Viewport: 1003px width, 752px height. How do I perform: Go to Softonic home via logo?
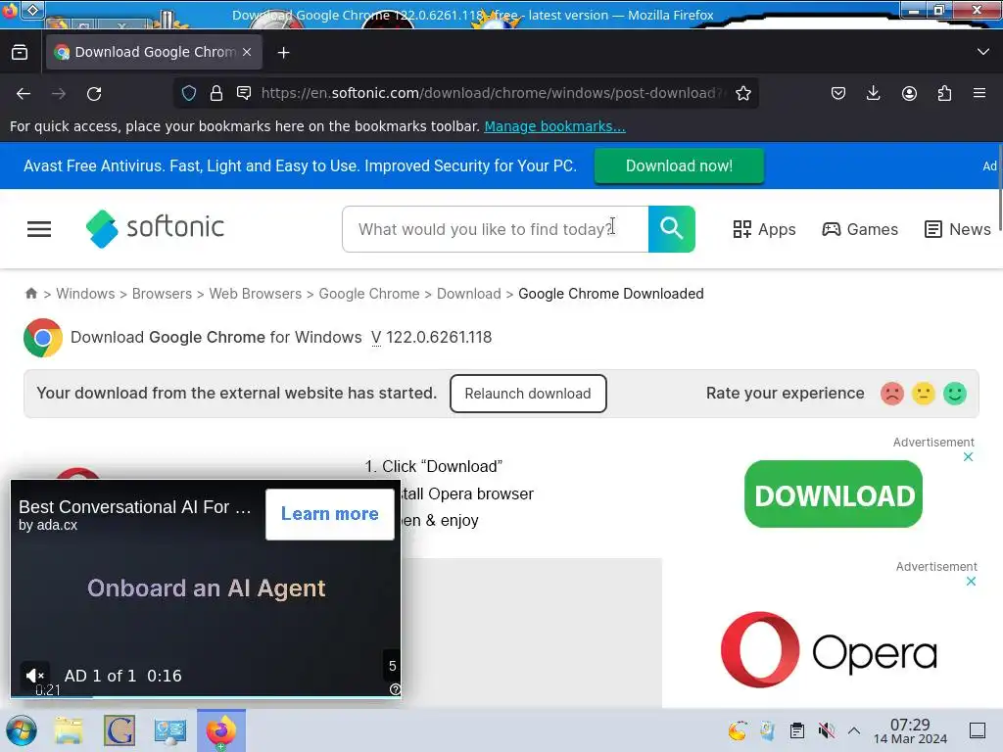pyautogui.click(x=155, y=228)
